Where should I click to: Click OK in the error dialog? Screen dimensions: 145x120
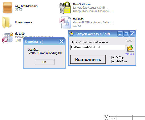pos(44,62)
